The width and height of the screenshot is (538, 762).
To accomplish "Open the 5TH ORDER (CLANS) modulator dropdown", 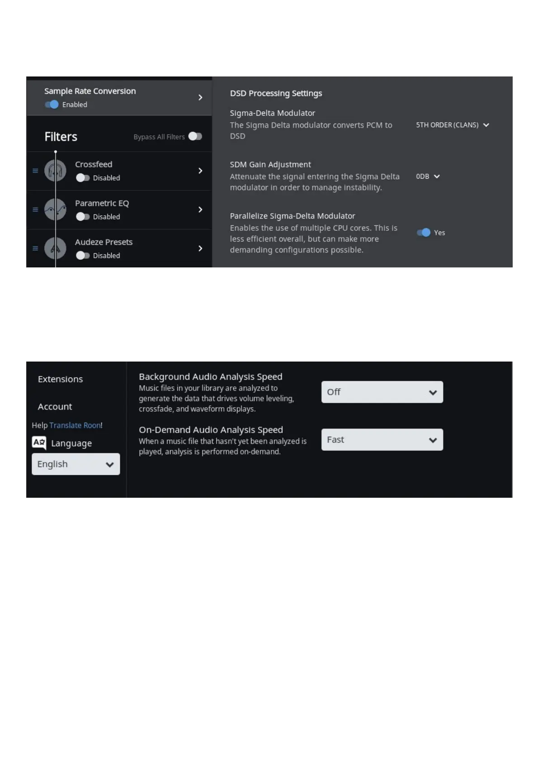I will tap(453, 125).
